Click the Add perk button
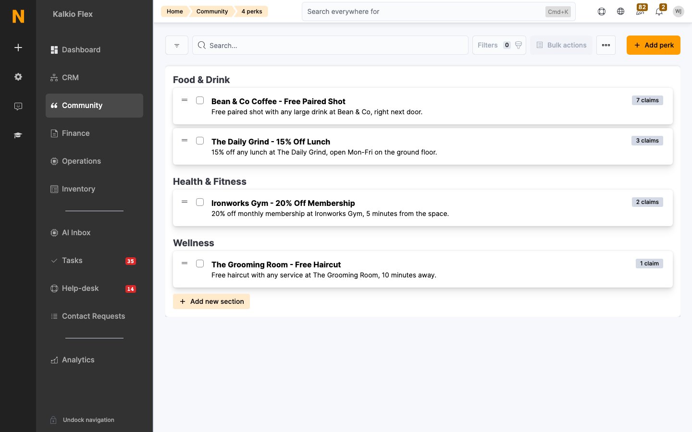The height and width of the screenshot is (432, 692). (654, 45)
